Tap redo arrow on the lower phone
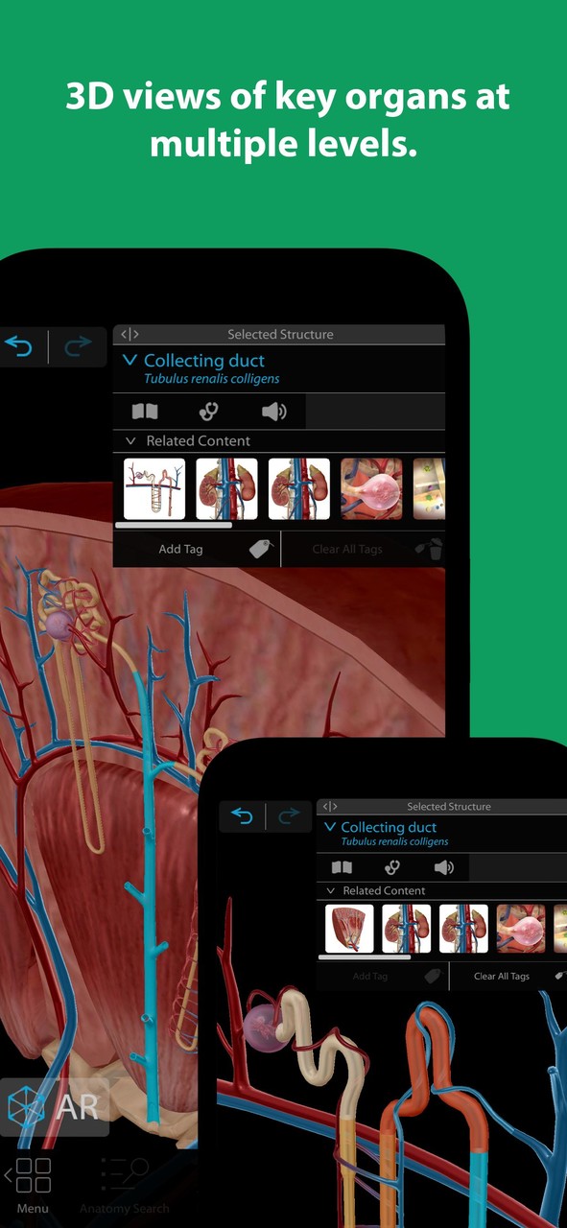This screenshot has width=567, height=1228. coord(288,816)
